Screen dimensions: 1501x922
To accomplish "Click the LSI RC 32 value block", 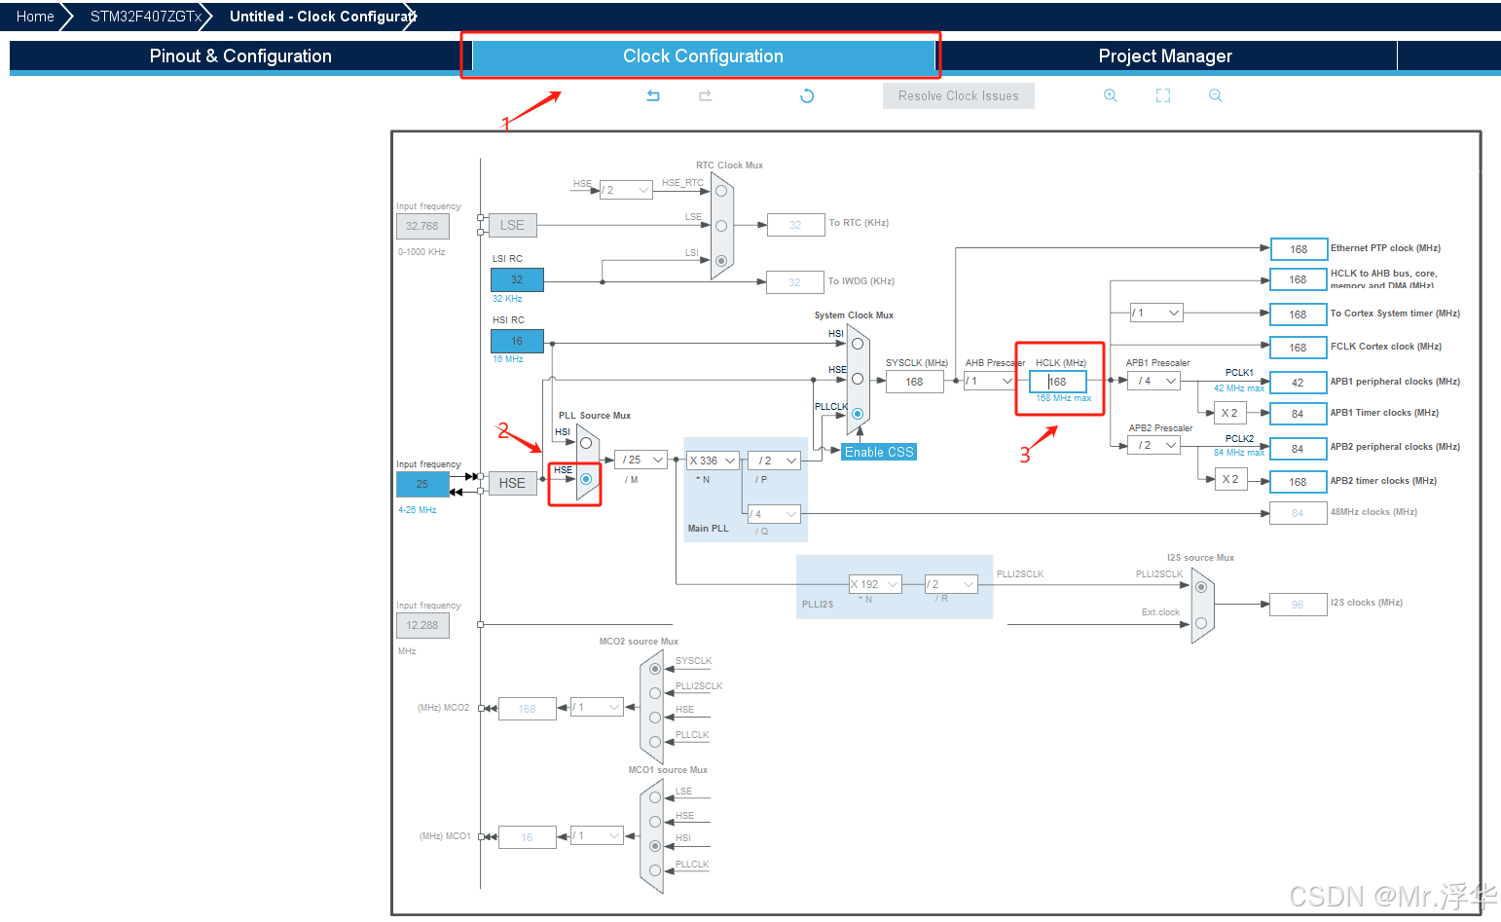I will pos(517,279).
